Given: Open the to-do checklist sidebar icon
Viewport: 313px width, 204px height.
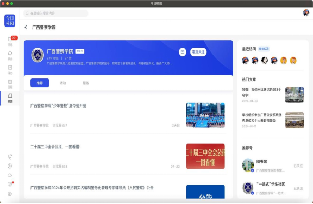Looking at the screenshot, I should point(10,70).
